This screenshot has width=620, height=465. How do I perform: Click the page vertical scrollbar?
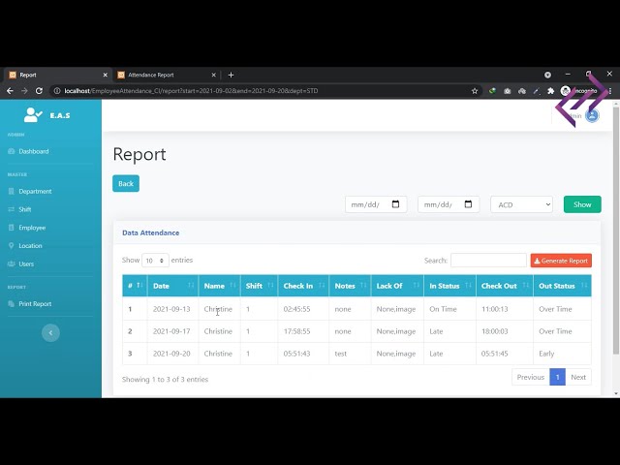[616, 230]
